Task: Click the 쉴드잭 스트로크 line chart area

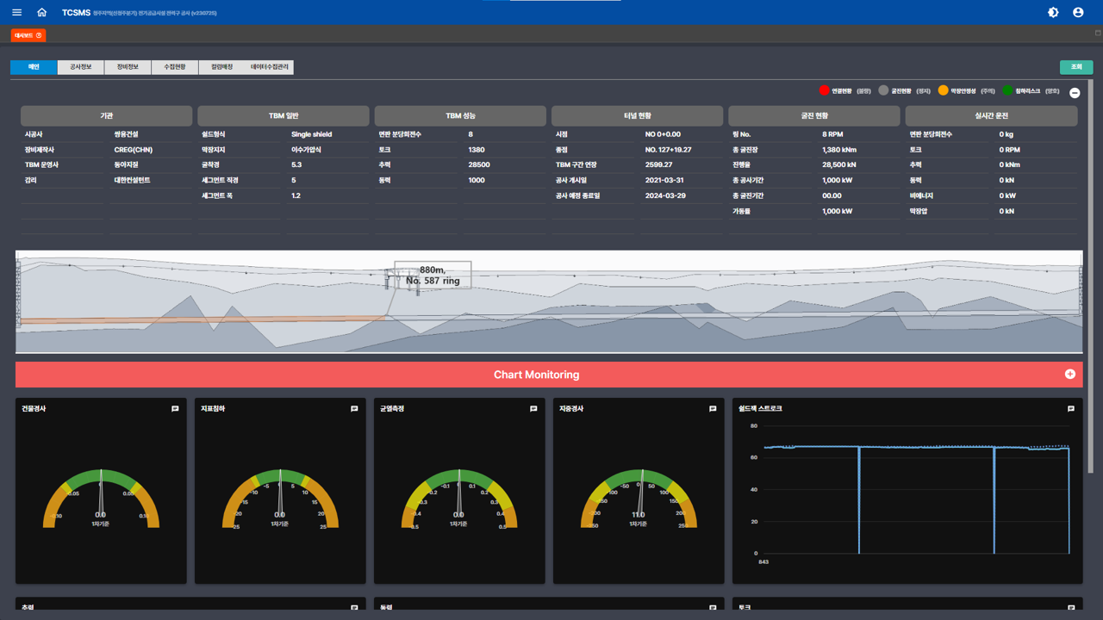Action: (916, 490)
